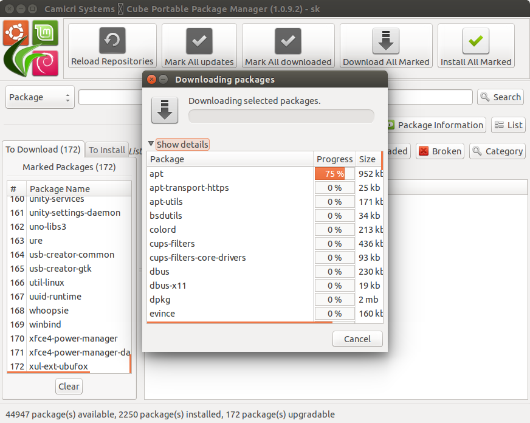This screenshot has width=530, height=423.
Task: Click the Search button label
Action: (x=507, y=97)
